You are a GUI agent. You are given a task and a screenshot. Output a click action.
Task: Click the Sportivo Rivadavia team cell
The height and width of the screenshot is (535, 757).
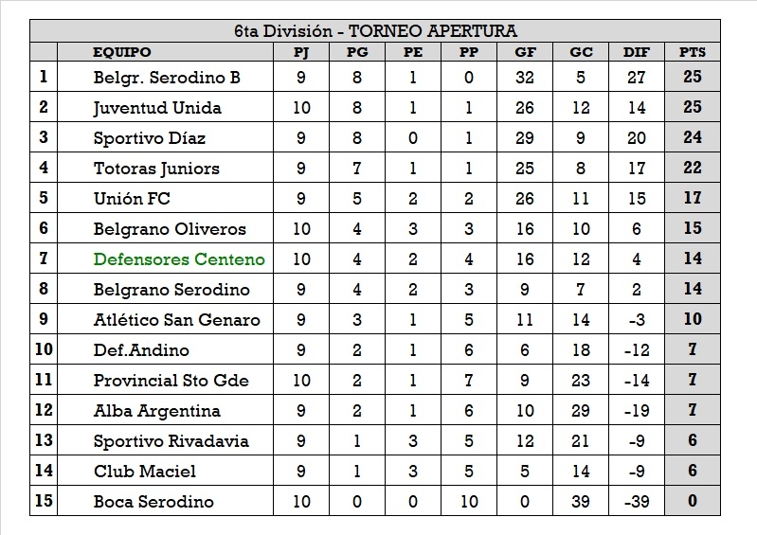coord(171,441)
